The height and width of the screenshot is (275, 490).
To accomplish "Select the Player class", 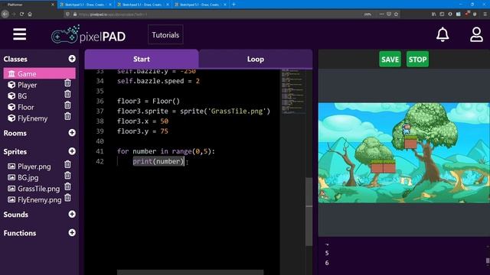I will pyautogui.click(x=28, y=85).
